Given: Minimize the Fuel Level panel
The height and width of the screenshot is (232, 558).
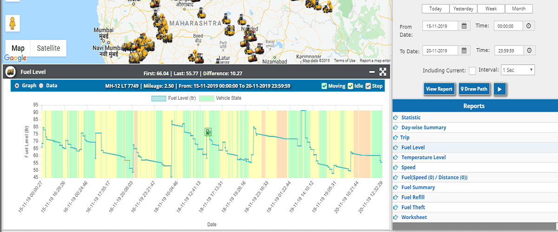Looking at the screenshot, I should click(x=372, y=72).
